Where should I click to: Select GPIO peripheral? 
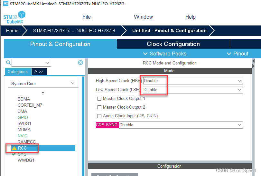pos(23,117)
